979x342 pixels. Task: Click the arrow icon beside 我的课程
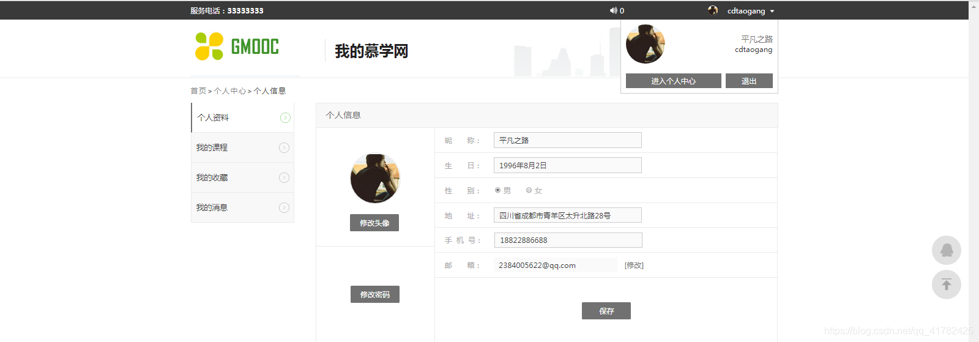point(284,147)
